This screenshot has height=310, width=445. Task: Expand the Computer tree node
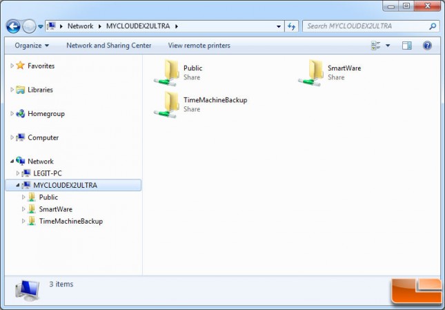[x=12, y=137]
